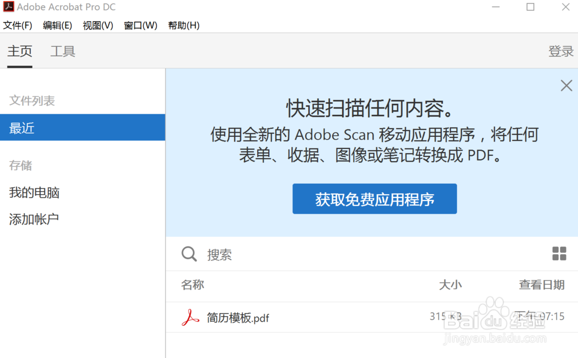Click 添加帐户 in the sidebar
The height and width of the screenshot is (358, 578).
pos(34,219)
